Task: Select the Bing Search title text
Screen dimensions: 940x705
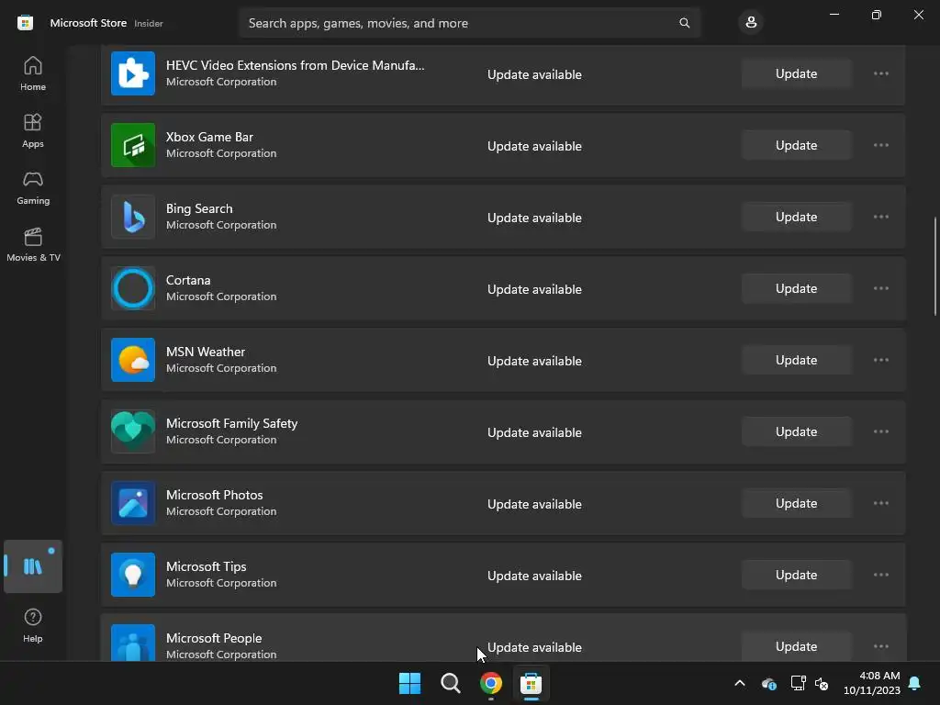Action: pyautogui.click(x=199, y=208)
